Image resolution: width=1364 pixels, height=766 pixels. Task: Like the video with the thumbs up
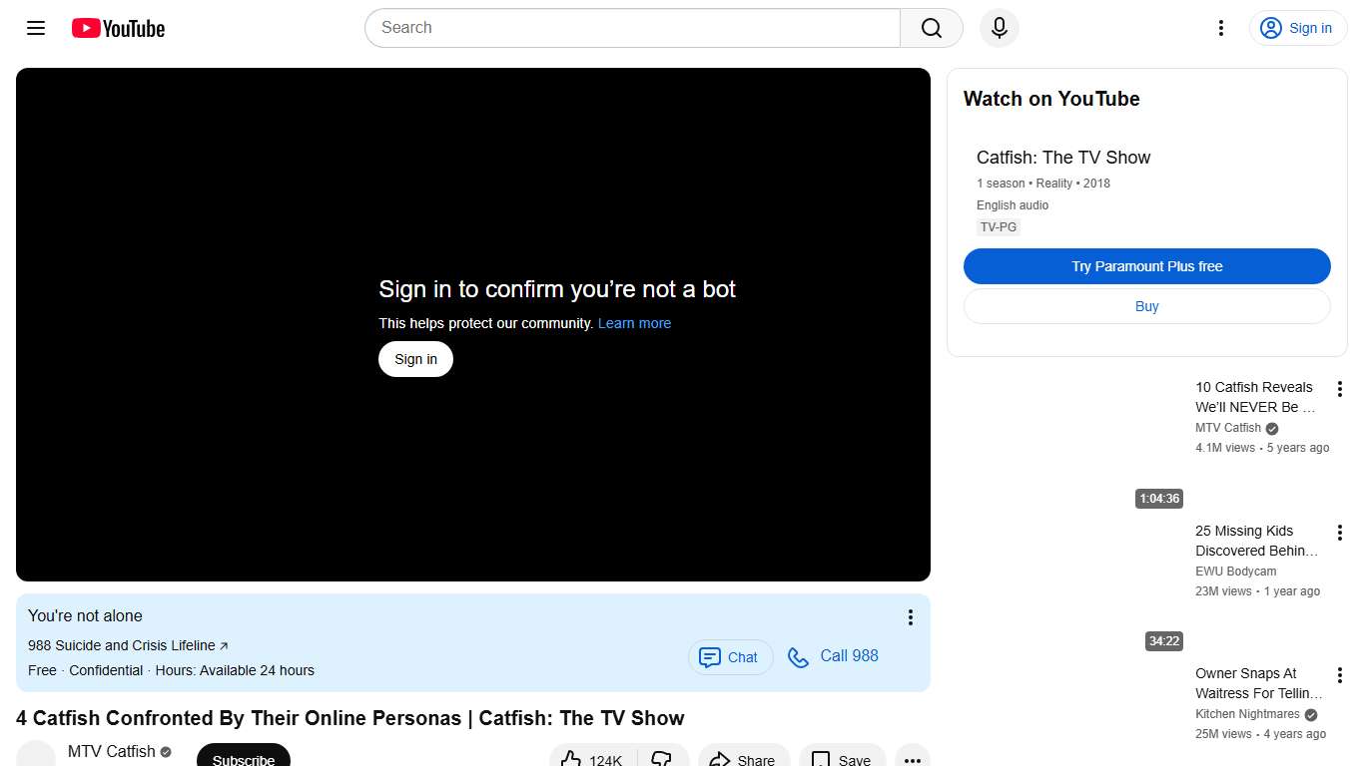[590, 758]
